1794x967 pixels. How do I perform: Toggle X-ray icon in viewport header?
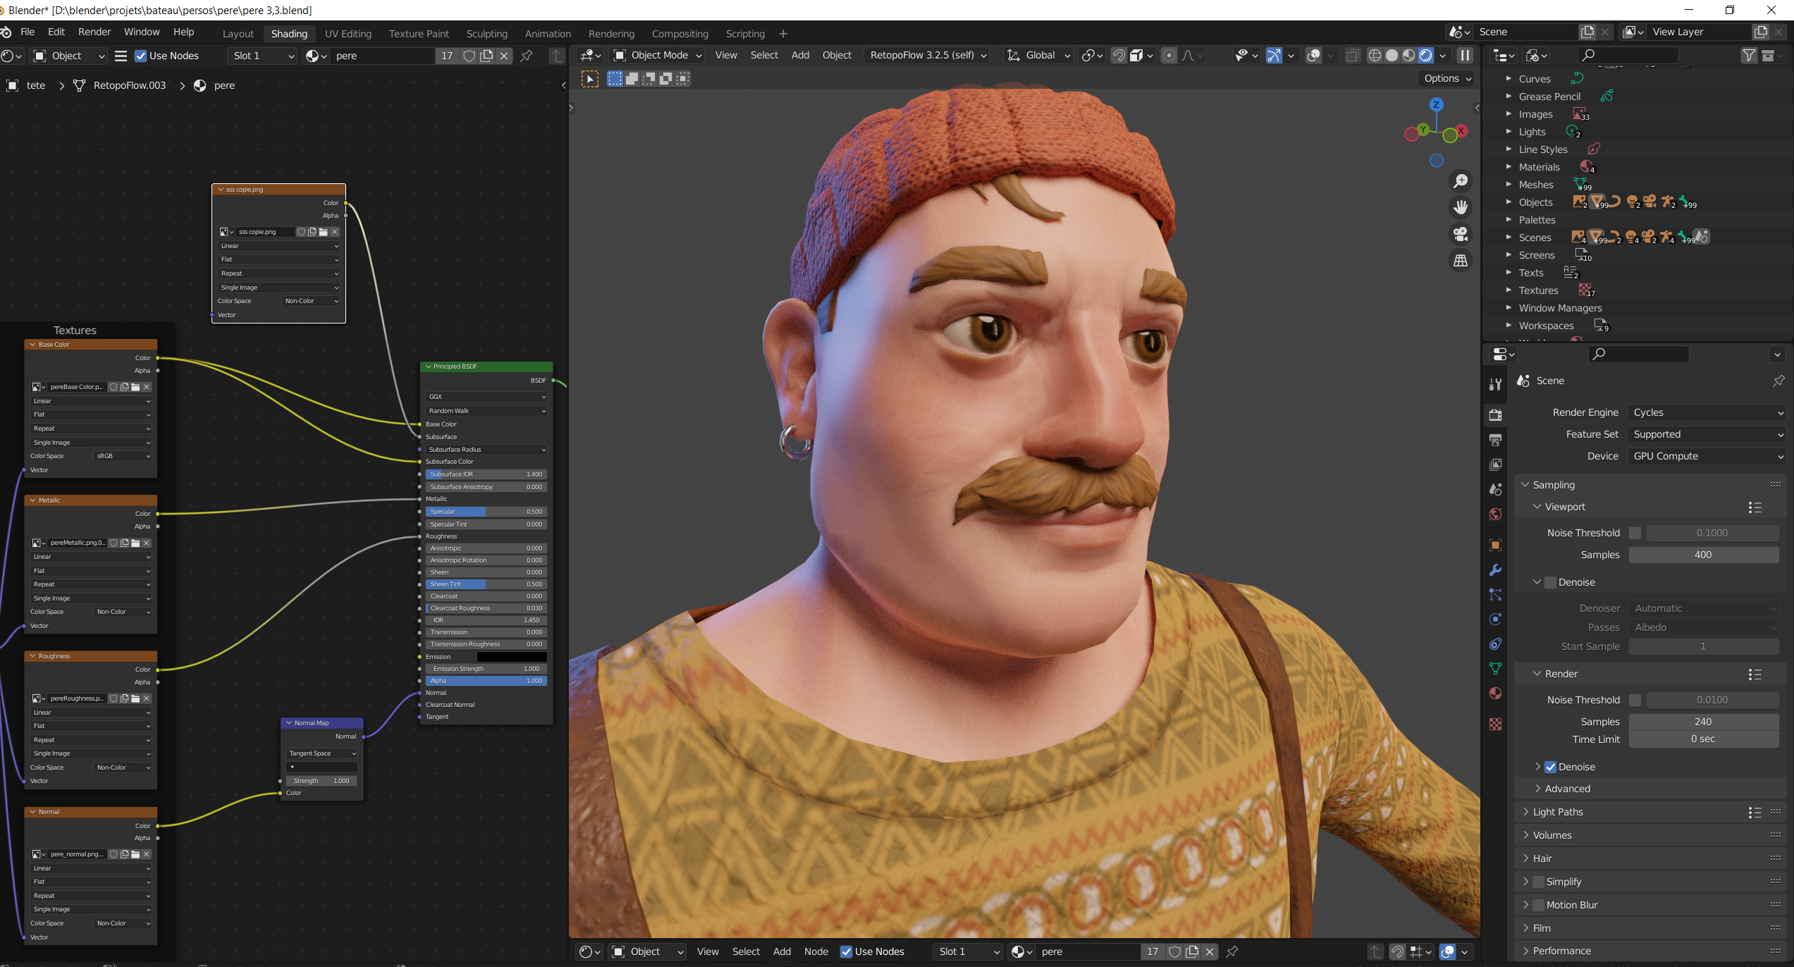[1352, 55]
